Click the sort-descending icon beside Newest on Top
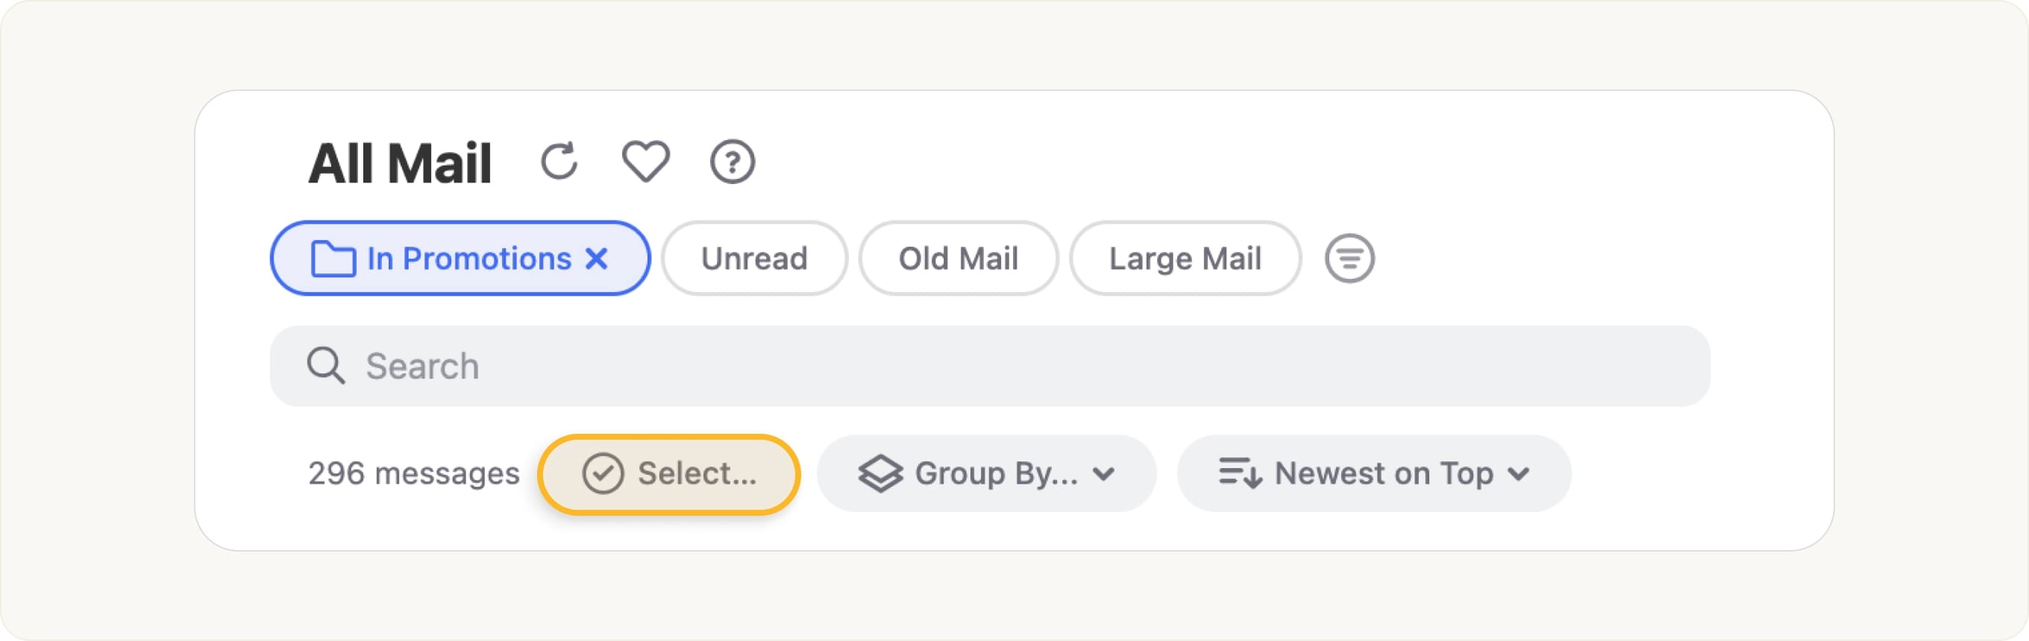Screen dimensions: 2029x641 tap(1241, 473)
